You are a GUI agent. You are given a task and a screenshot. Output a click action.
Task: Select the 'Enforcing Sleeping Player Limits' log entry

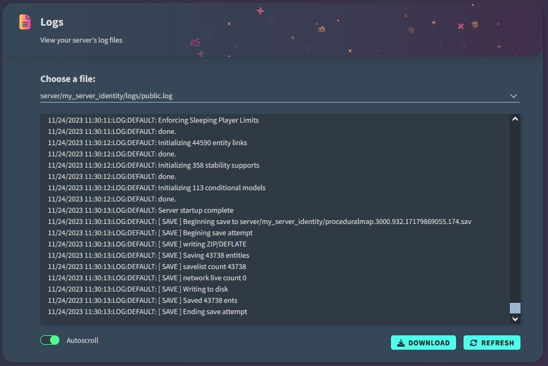click(x=153, y=120)
